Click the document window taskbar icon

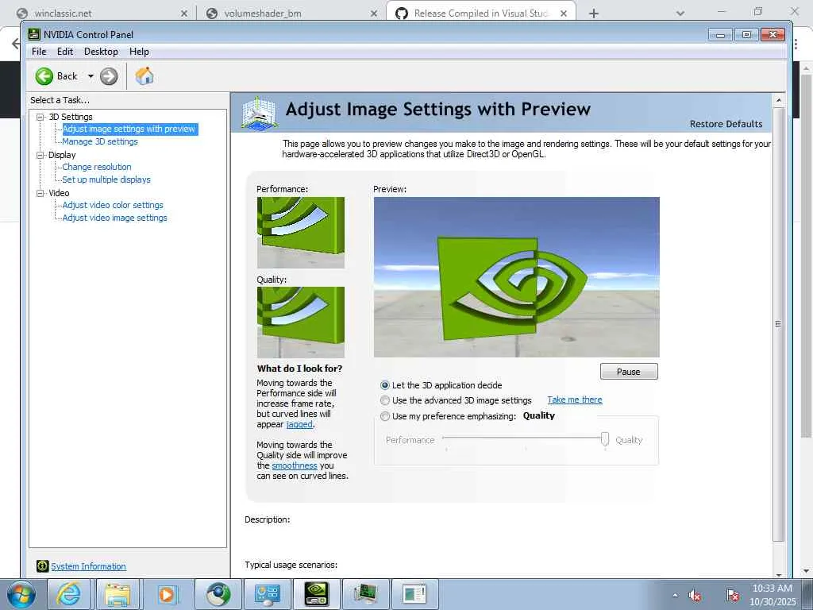pyautogui.click(x=414, y=594)
